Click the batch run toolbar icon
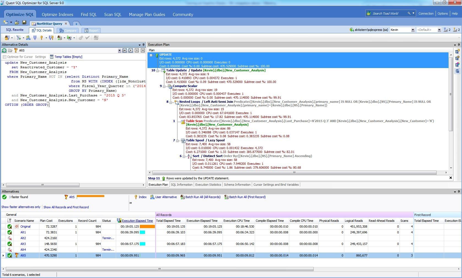The image size is (462, 278). 60,38
